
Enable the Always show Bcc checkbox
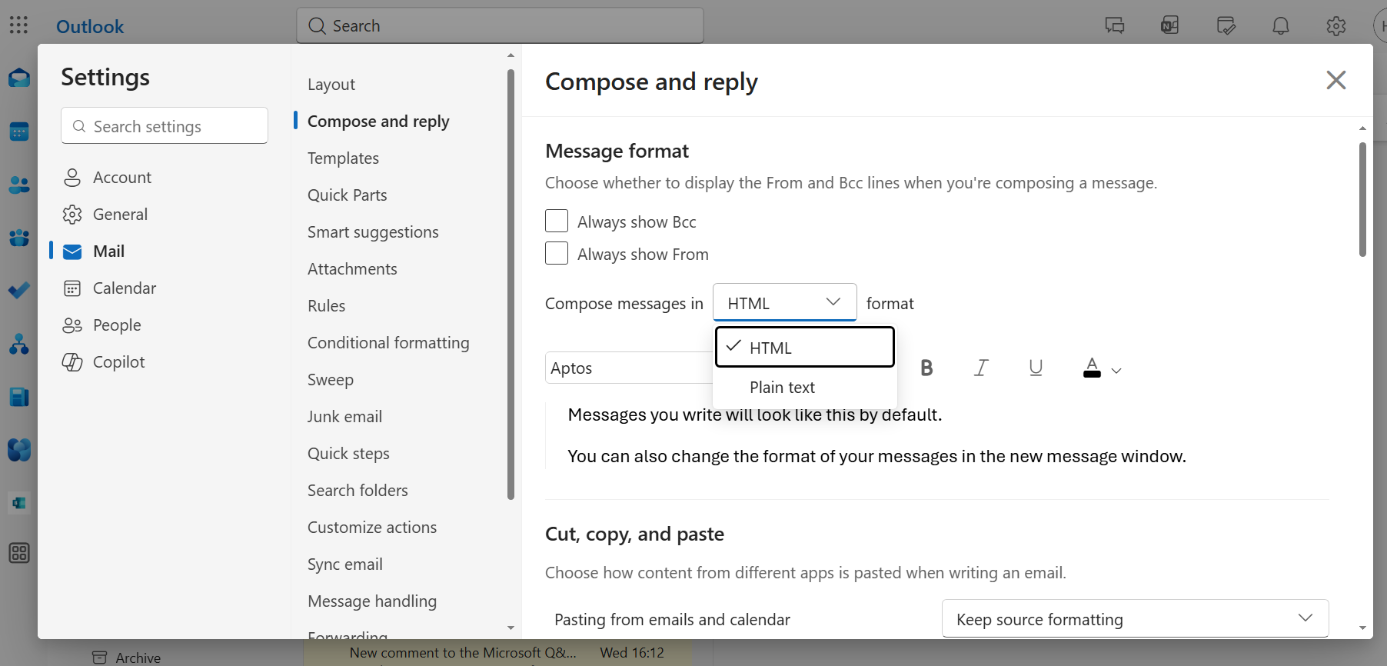(x=557, y=221)
